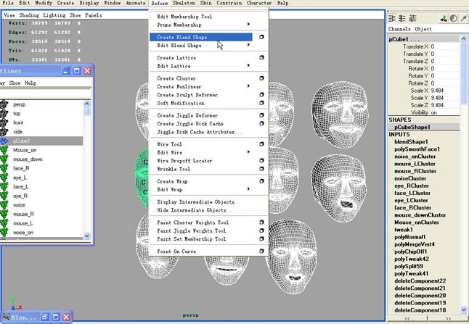
Task: Click the channel box scroll down arrow
Action: [464, 310]
